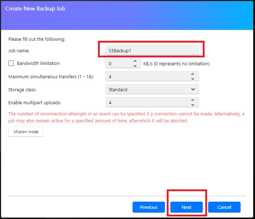255x219 pixels.
Task: Open the Storage class dropdown chevron
Action: click(193, 89)
